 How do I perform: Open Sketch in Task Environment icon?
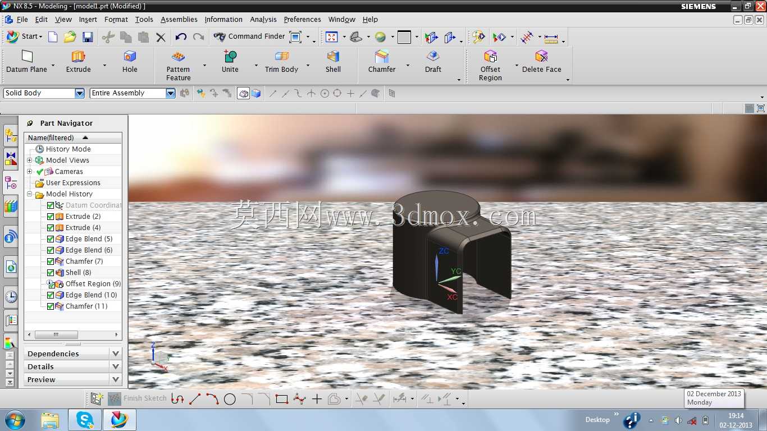tap(97, 398)
